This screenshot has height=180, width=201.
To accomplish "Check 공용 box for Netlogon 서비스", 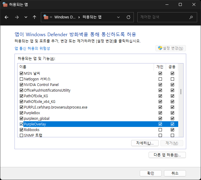I will point(172,79).
